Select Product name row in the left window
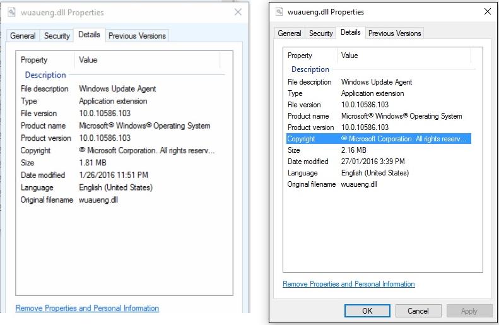 click(118, 126)
